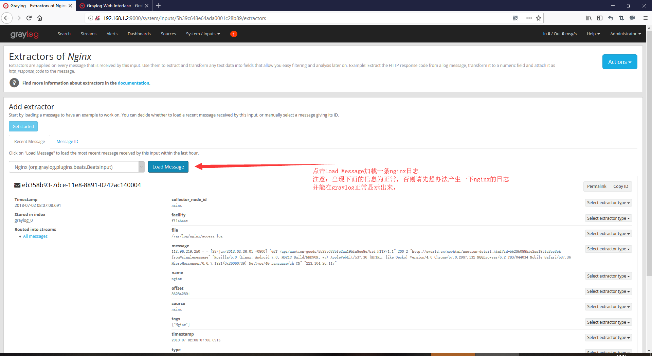Expand the Administrator menu

[x=626, y=34]
